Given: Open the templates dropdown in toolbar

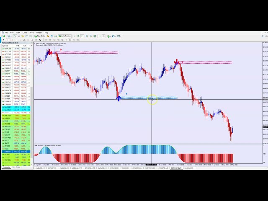Looking at the screenshot, I should point(121,36).
